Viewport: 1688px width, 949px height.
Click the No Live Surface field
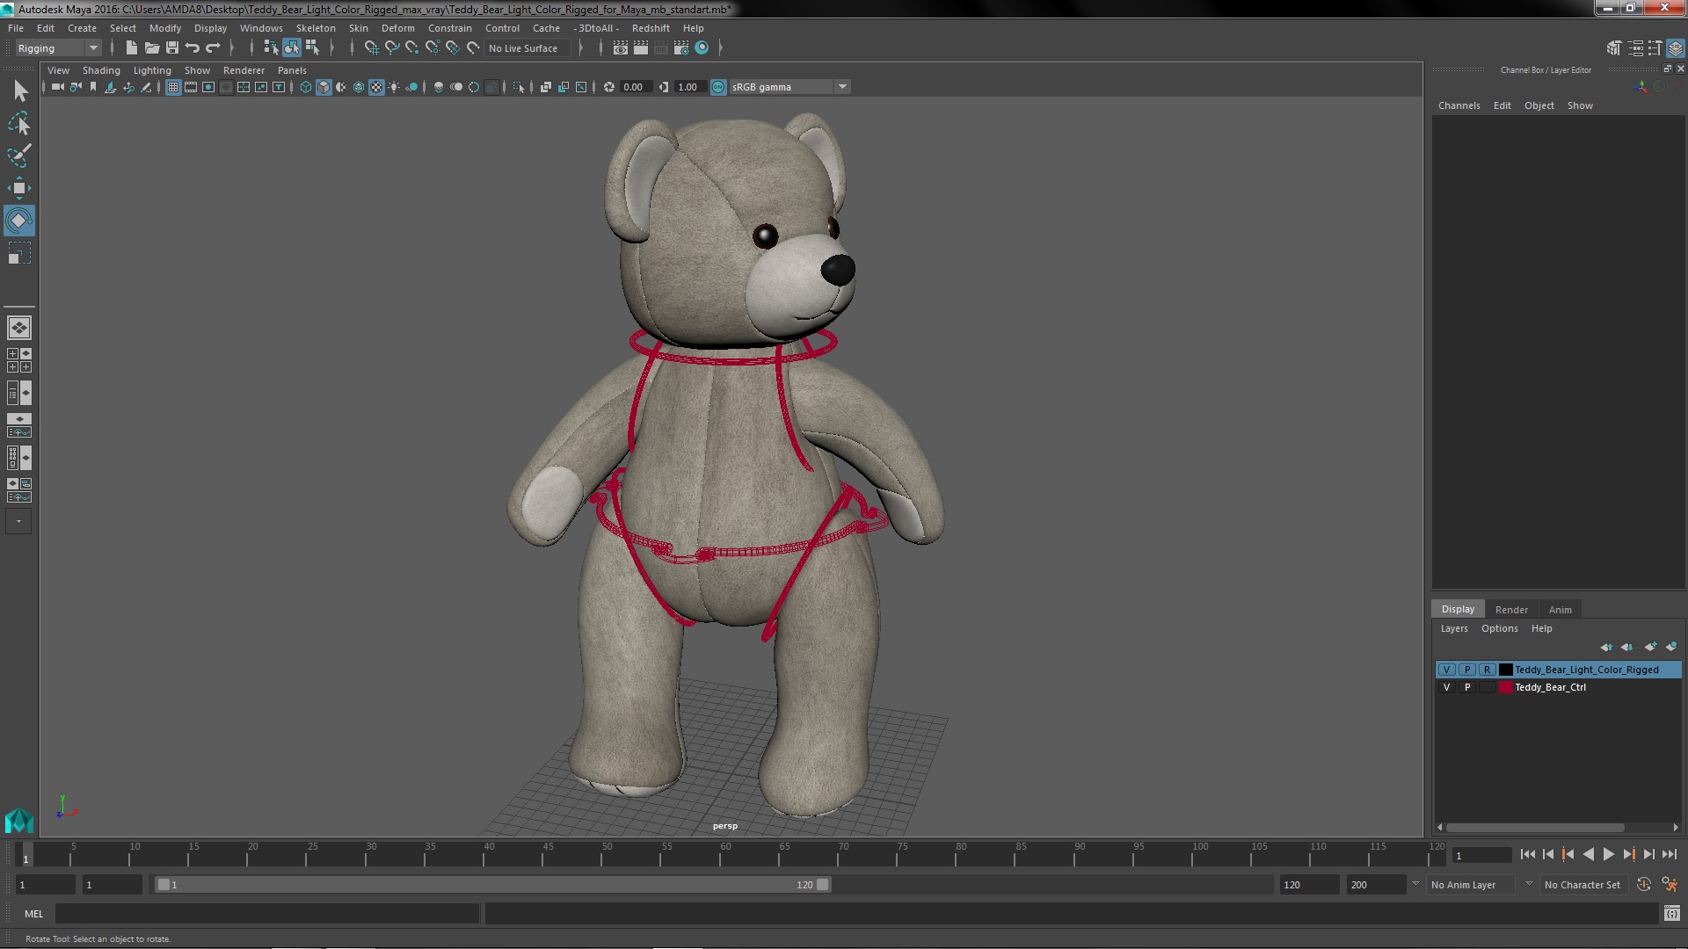527,48
